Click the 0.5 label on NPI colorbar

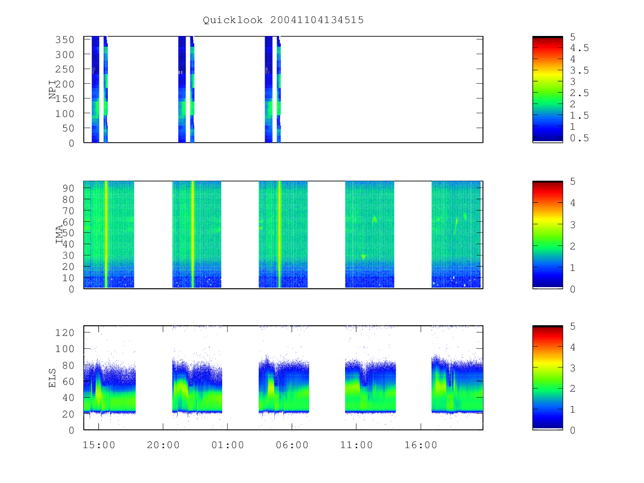(580, 138)
